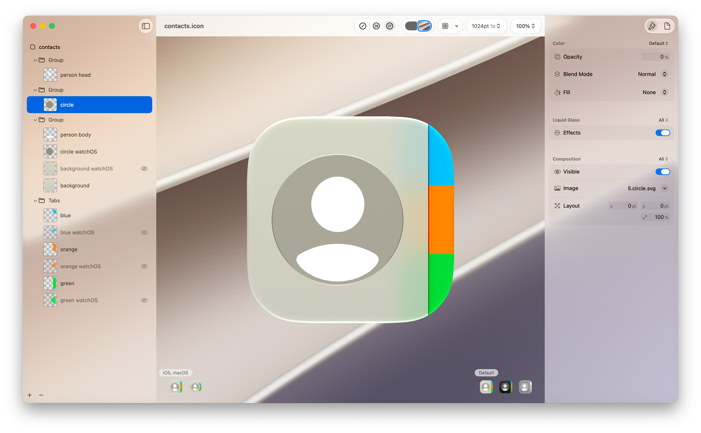This screenshot has height=433, width=701.
Task: Select the striped image canvas background swatch
Action: [425, 26]
